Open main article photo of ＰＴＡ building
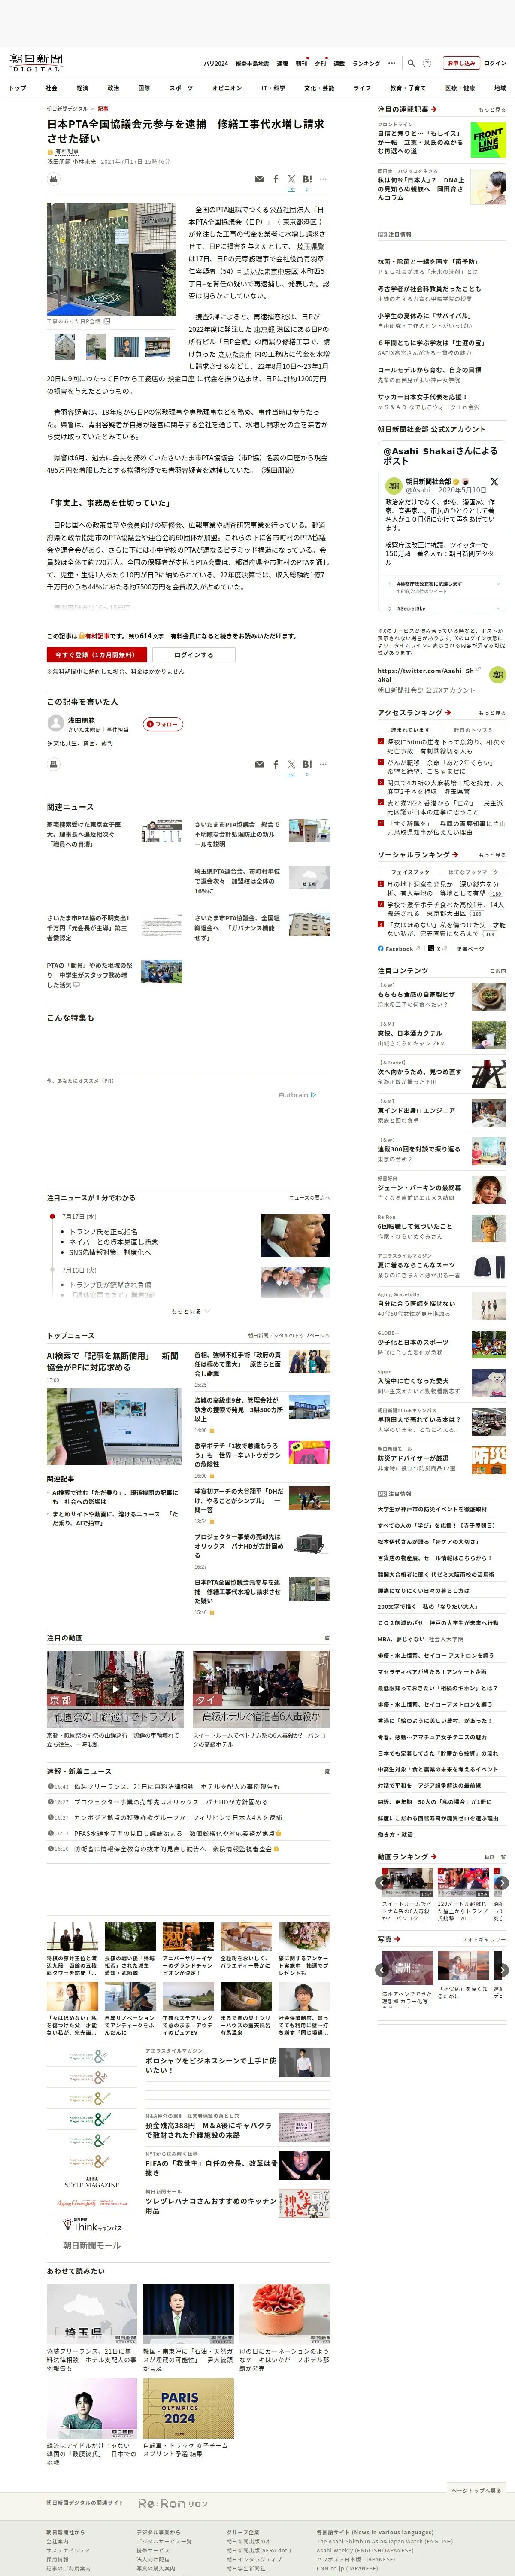This screenshot has width=515, height=2576. [111, 259]
